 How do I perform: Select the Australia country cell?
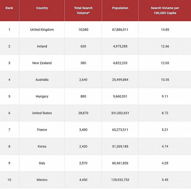(42, 80)
